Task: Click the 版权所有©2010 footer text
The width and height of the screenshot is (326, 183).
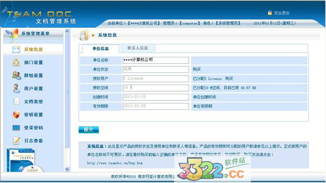Action: pos(123,176)
